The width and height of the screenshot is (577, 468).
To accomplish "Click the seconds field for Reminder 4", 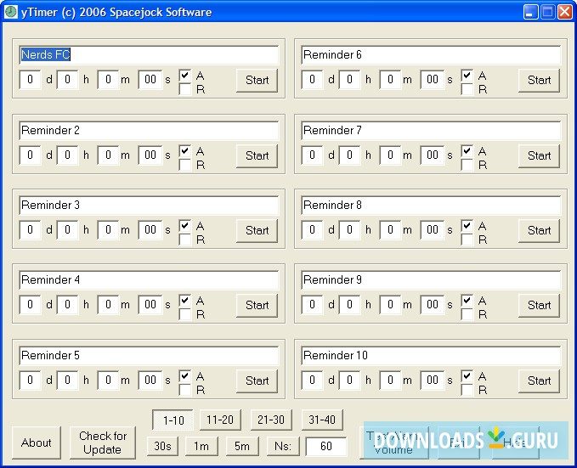I will (150, 305).
